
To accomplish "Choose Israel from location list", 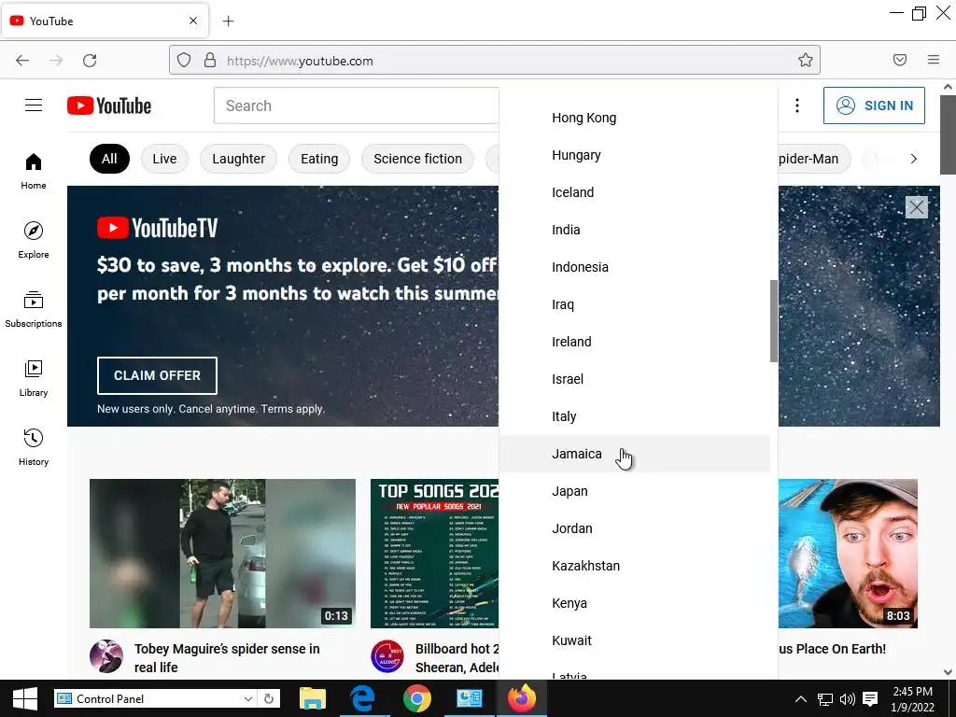I will [x=635, y=379].
